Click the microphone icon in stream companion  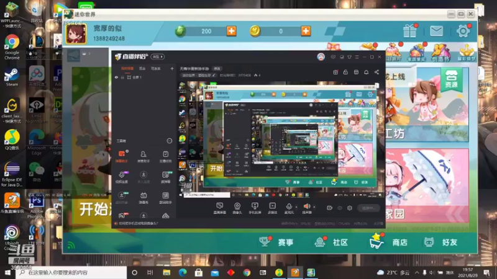(289, 207)
